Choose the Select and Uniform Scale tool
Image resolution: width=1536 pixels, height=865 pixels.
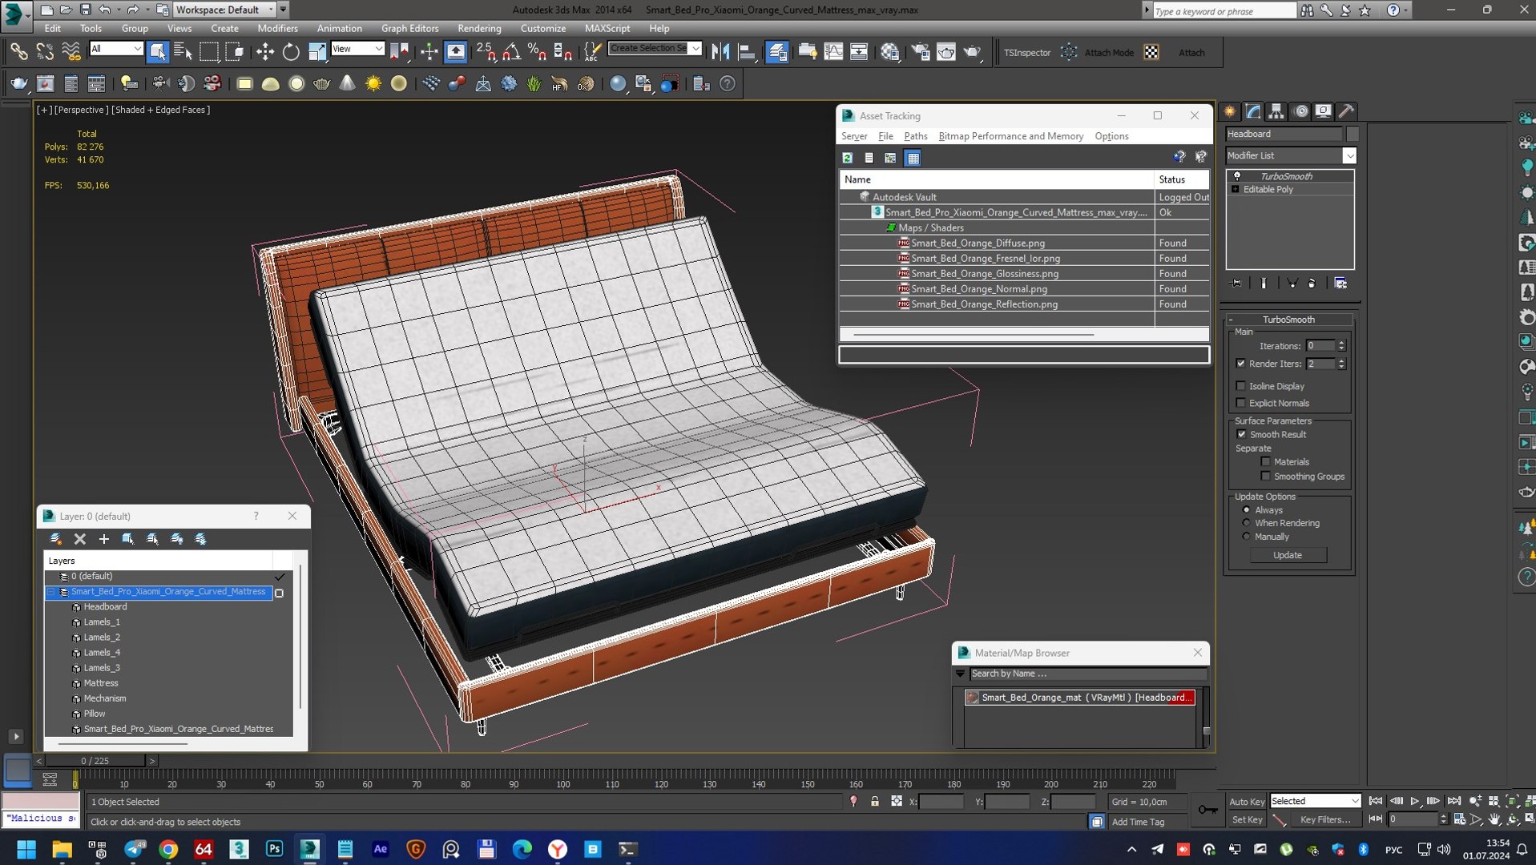coord(317,52)
